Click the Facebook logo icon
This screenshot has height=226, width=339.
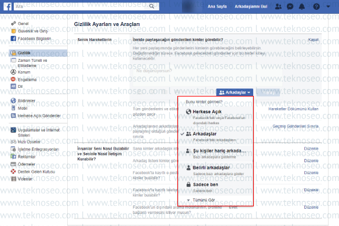(8, 6)
